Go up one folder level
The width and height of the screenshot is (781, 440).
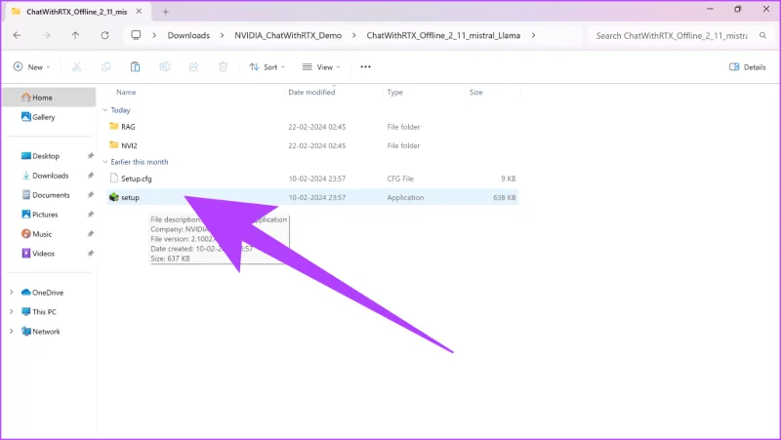click(x=75, y=35)
